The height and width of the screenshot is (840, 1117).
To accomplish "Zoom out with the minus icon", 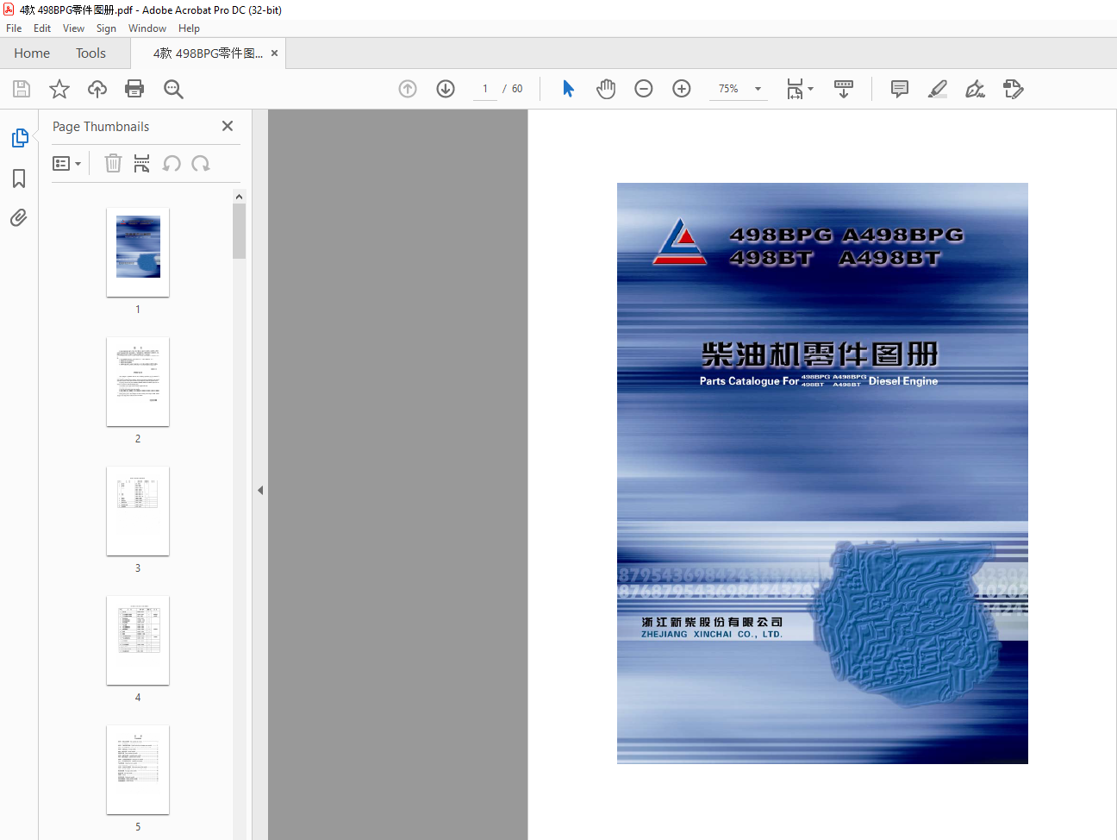I will [644, 89].
